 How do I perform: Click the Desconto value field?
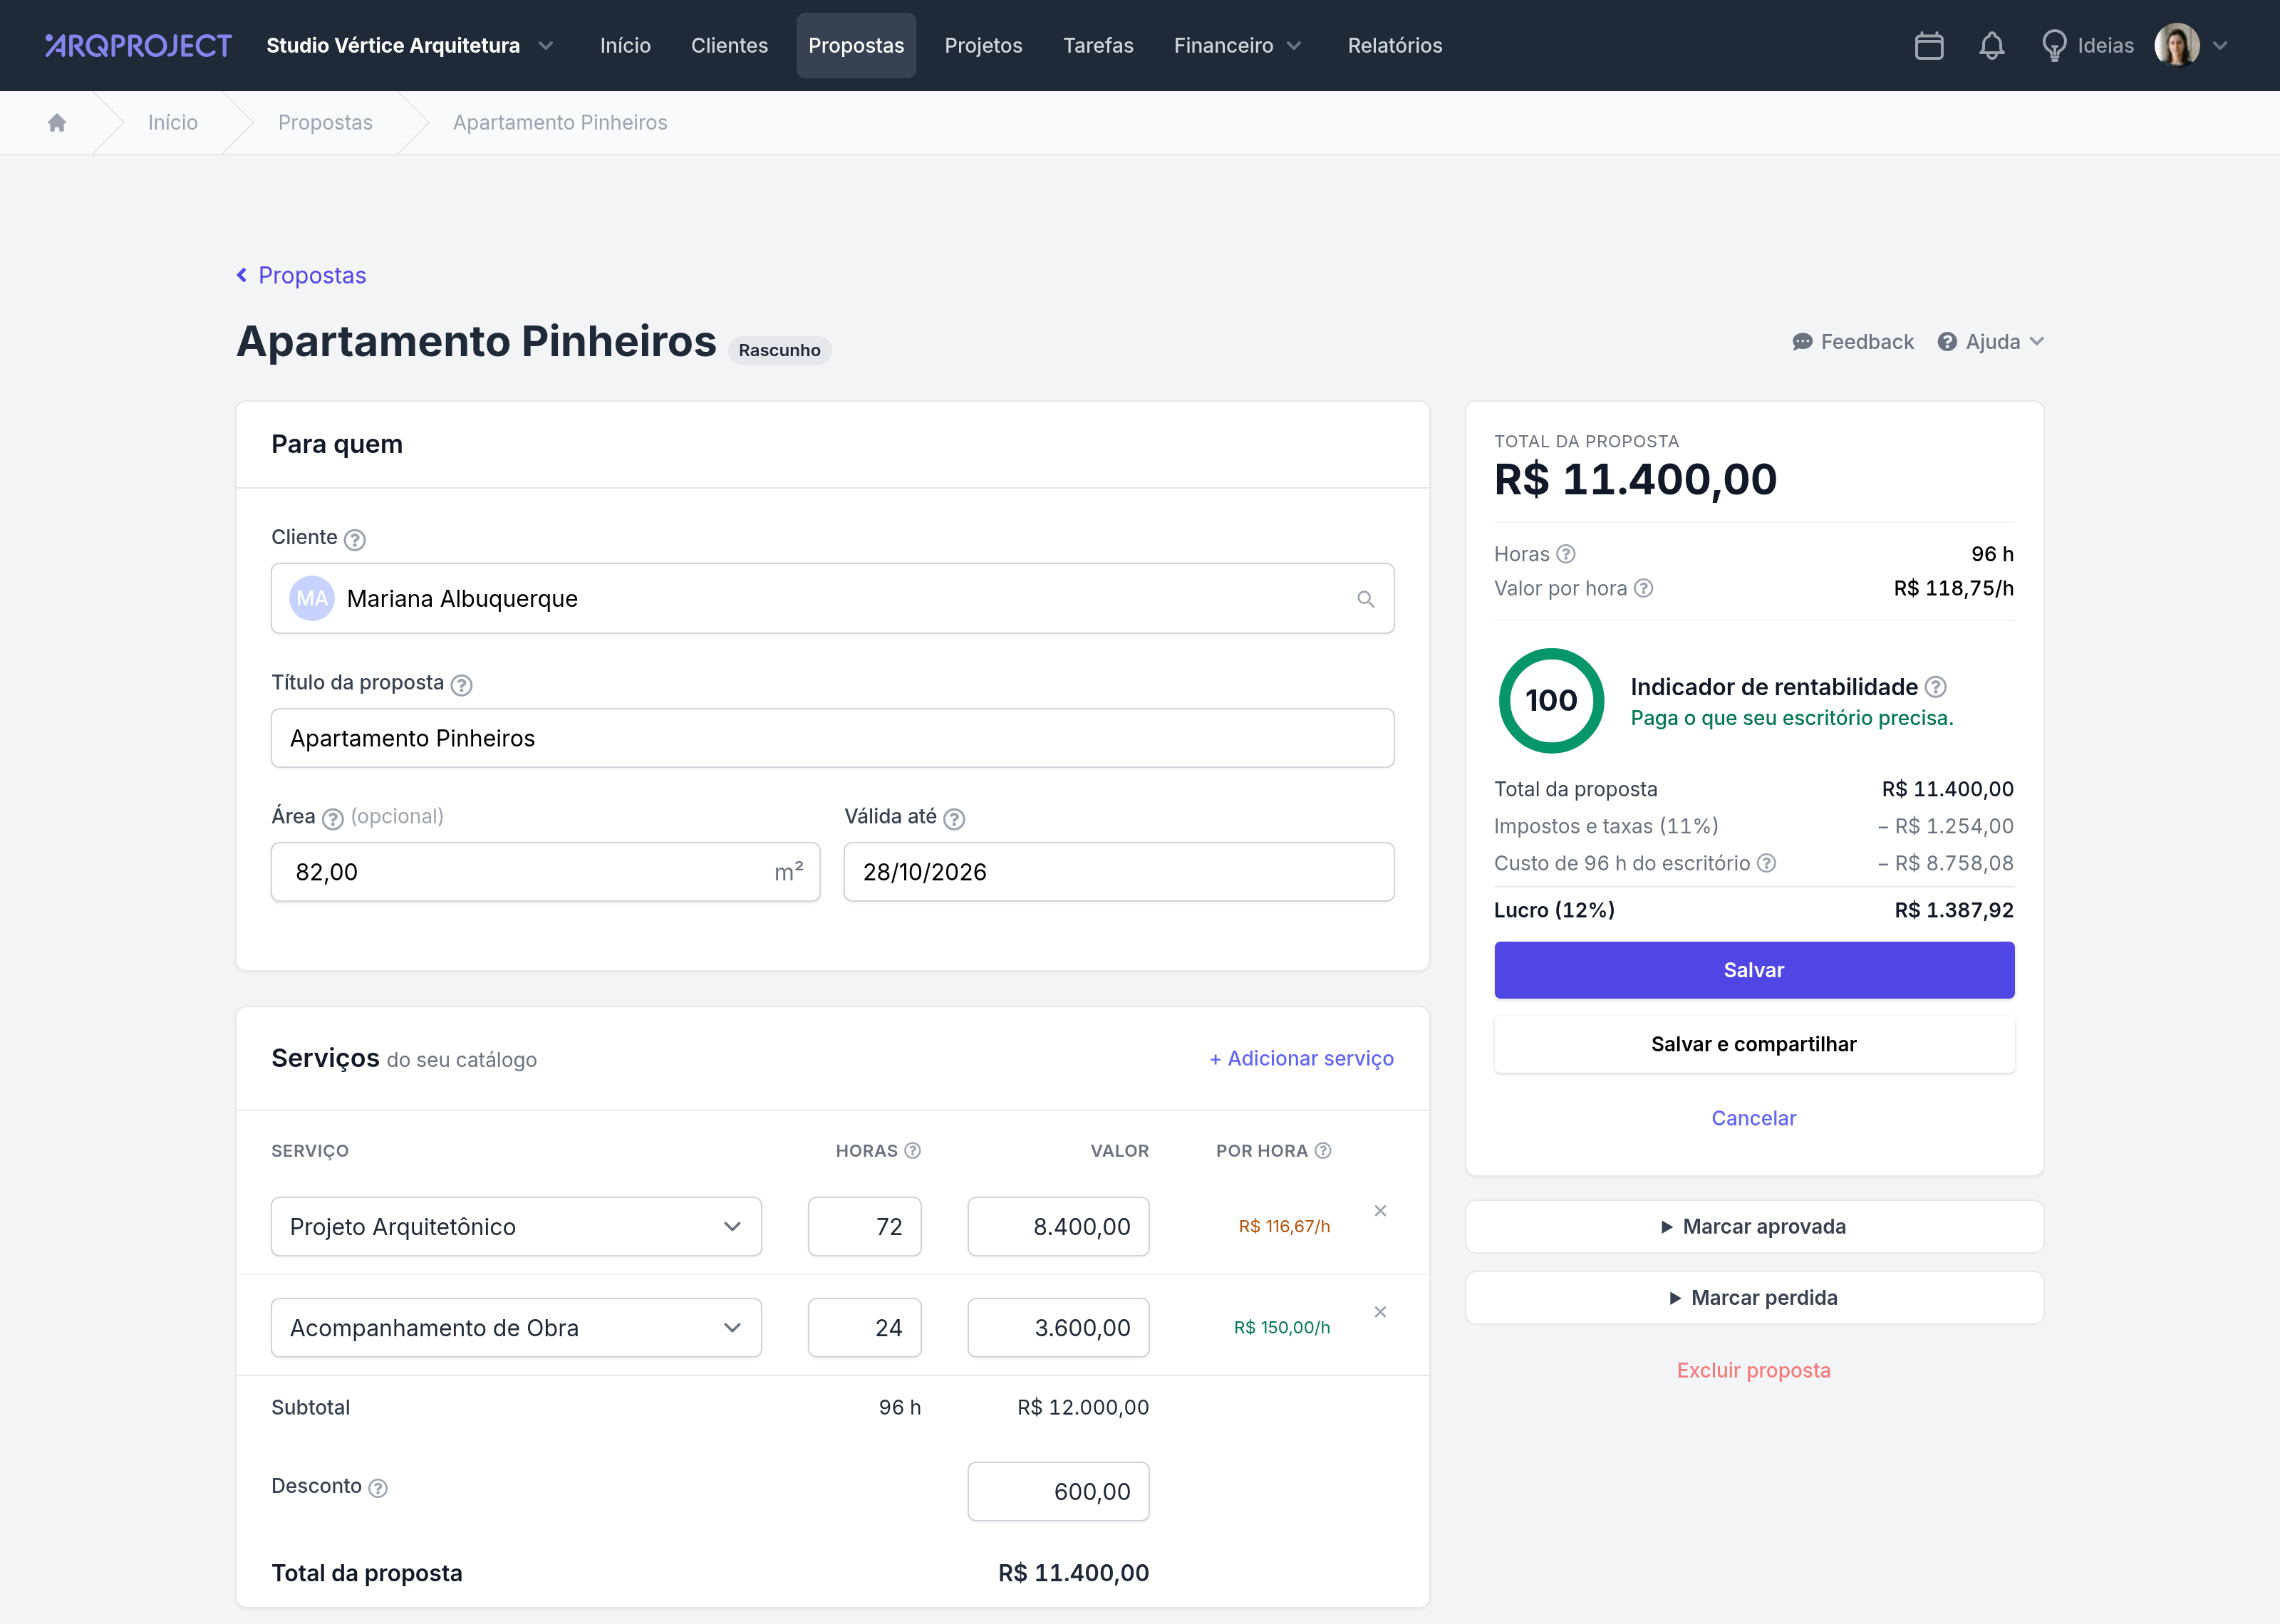pos(1058,1492)
